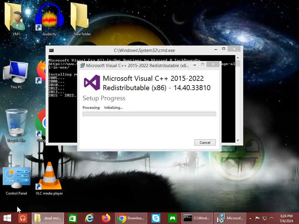
Task: Switch to Microsoft installer taskbar item
Action: coord(230,218)
